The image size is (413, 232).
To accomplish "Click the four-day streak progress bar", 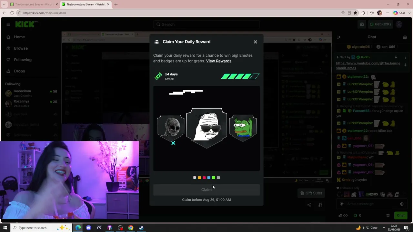I will (240, 76).
